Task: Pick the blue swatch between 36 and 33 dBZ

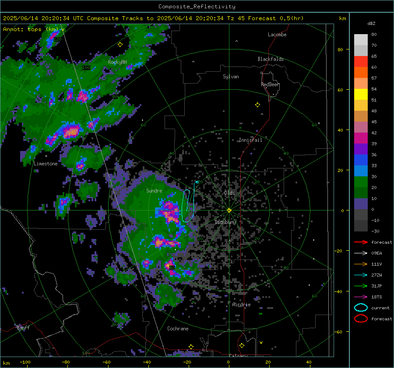Action: pyautogui.click(x=361, y=160)
